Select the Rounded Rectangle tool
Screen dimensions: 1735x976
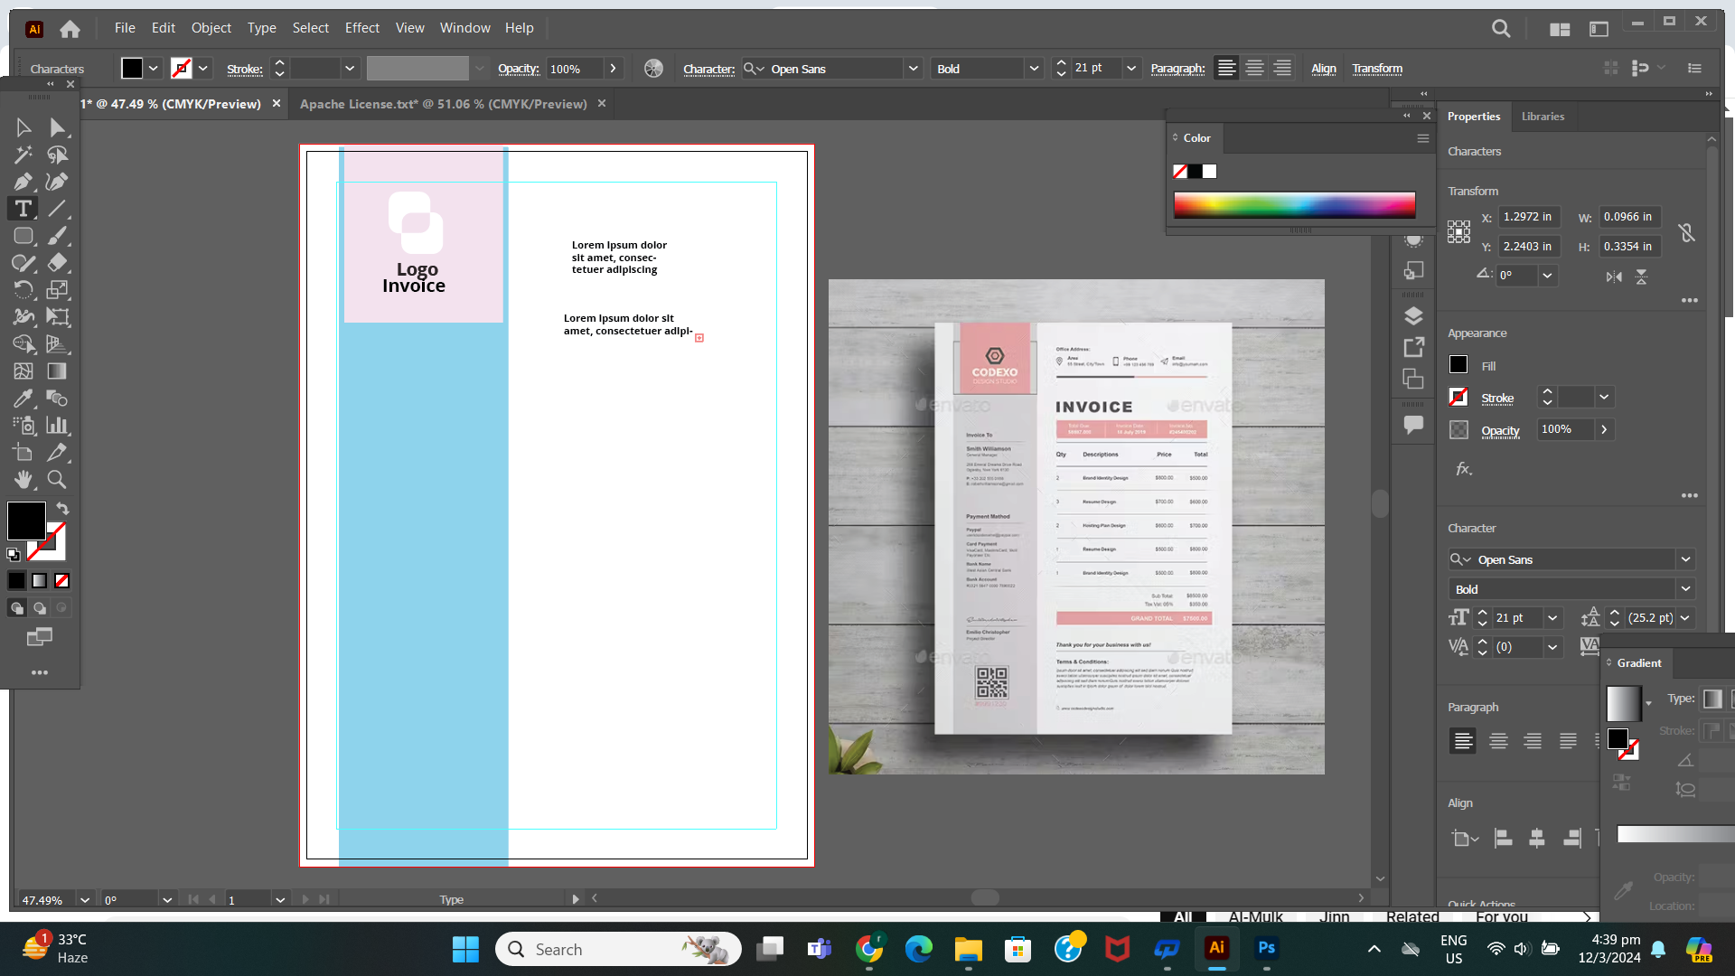tap(23, 236)
